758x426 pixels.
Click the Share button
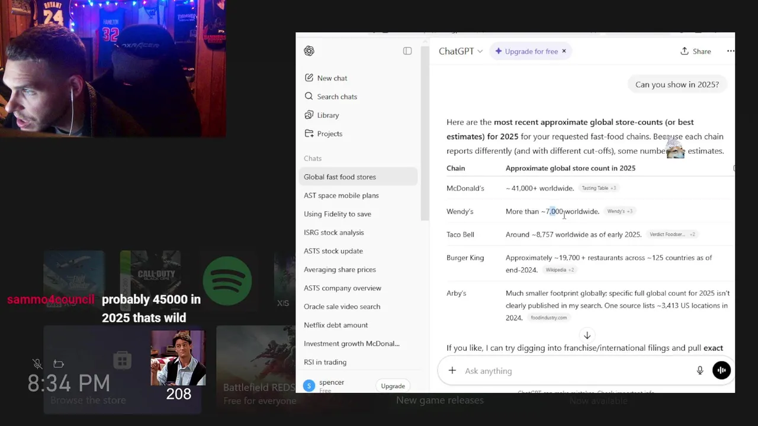tap(696, 51)
